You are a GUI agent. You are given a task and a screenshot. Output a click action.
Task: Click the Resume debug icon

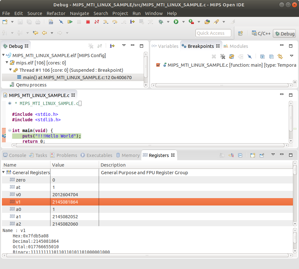tap(70, 22)
